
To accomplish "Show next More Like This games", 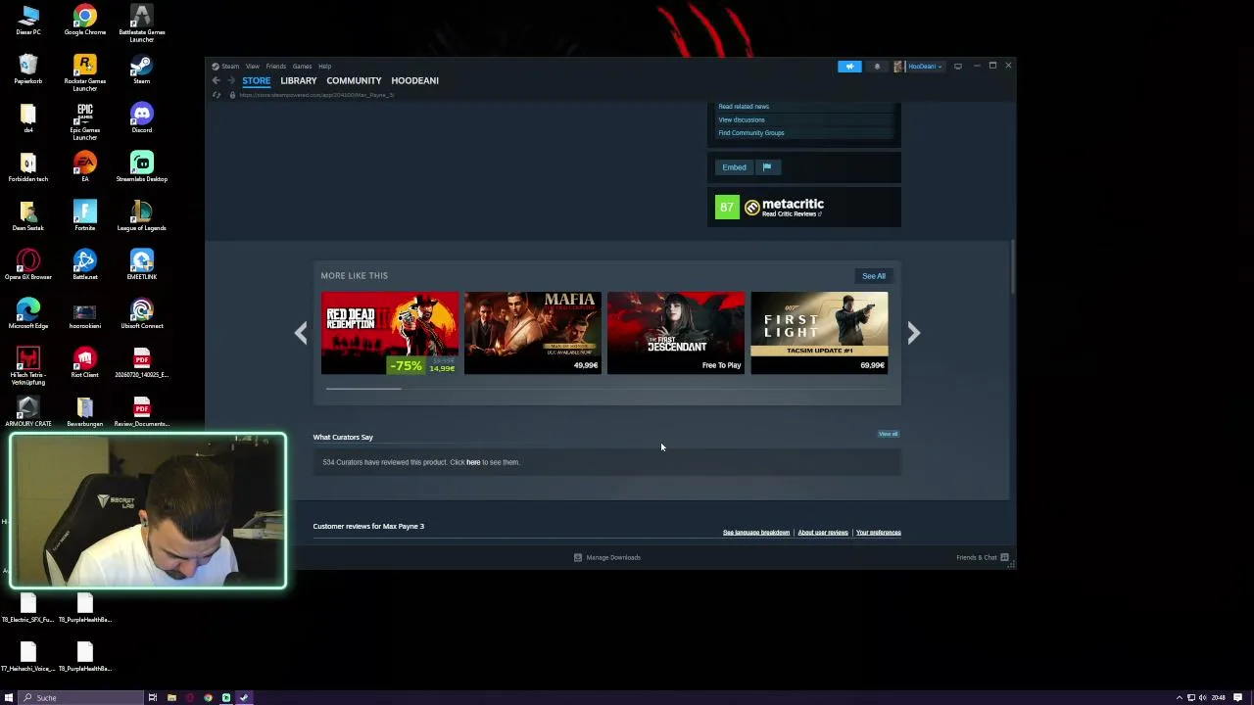I will (913, 333).
